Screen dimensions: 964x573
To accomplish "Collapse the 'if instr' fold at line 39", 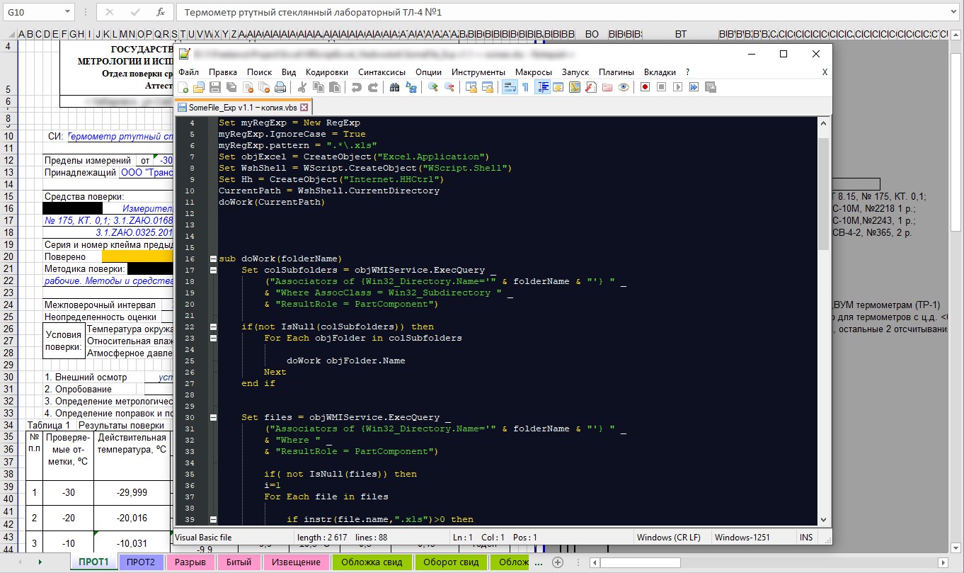I will coord(213,519).
